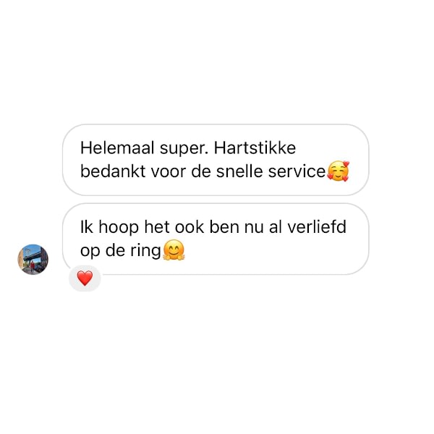Viewport: 434px width, 434px height.
Task: Click the word 'verliefd' in second message
Action: click(317, 227)
